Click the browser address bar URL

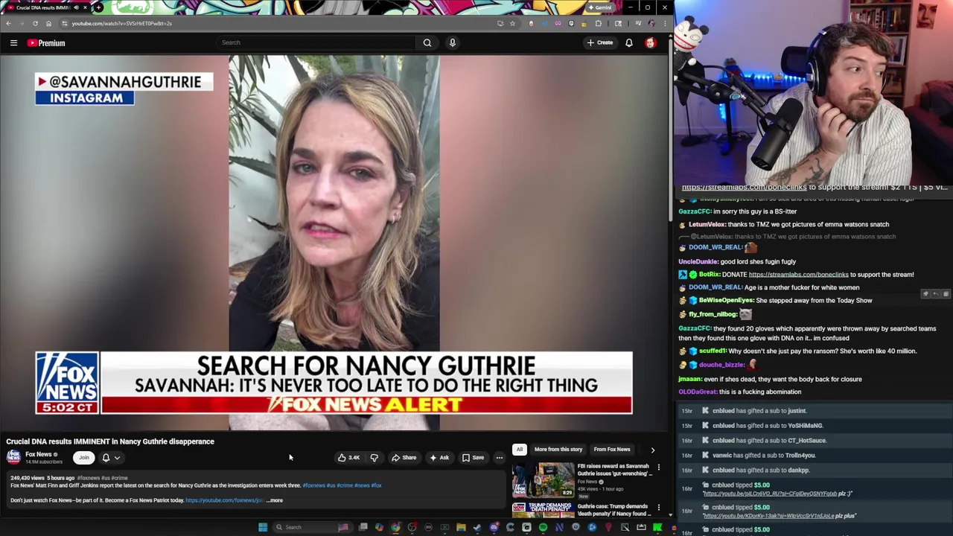coord(122,23)
